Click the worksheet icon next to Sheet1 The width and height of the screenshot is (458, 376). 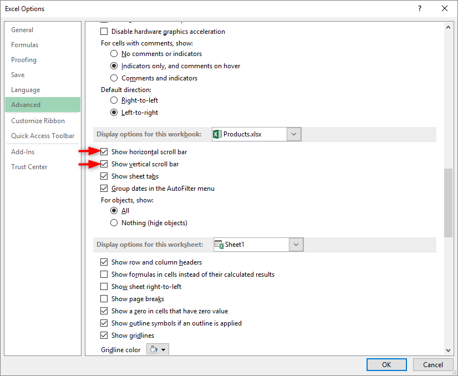[x=219, y=245]
